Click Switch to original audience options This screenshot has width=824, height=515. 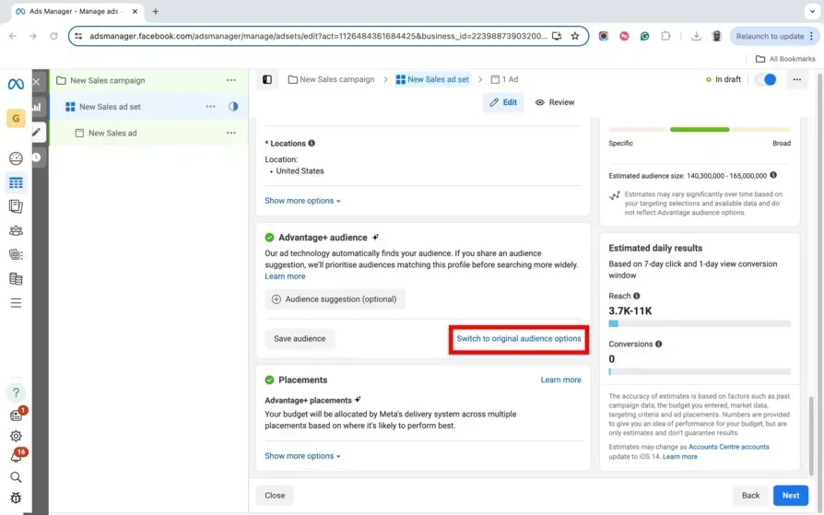(x=519, y=339)
